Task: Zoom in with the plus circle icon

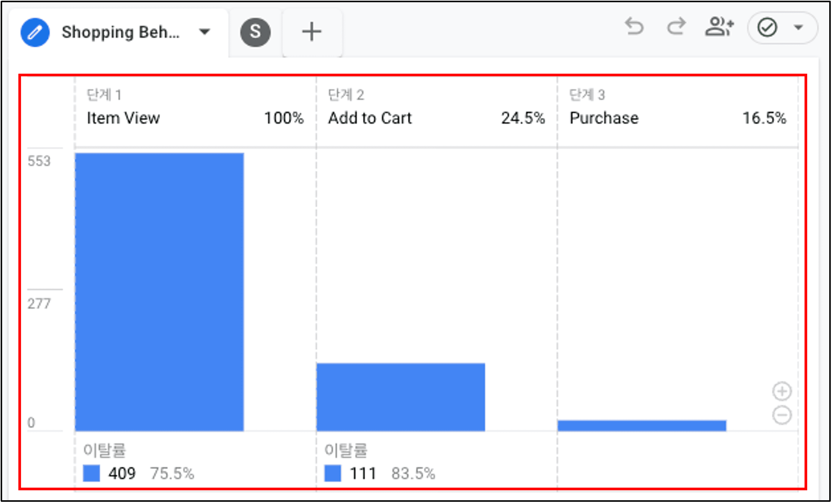Action: tap(782, 391)
